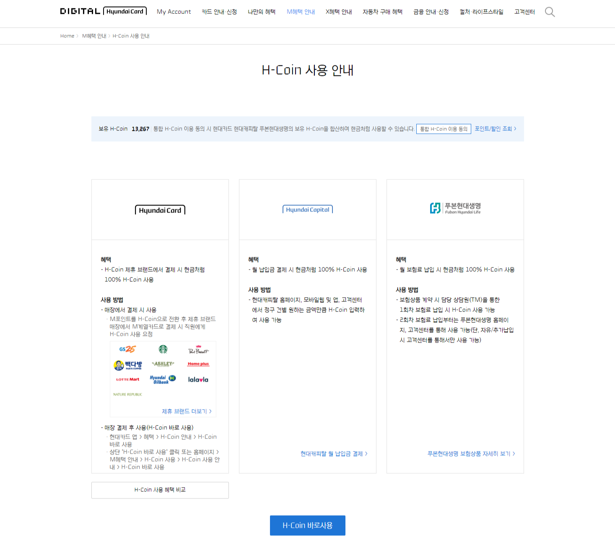615x545 pixels.
Task: Click 매장 결제 후 사용(H-Coin 바로 사용) text
Action: click(149, 428)
